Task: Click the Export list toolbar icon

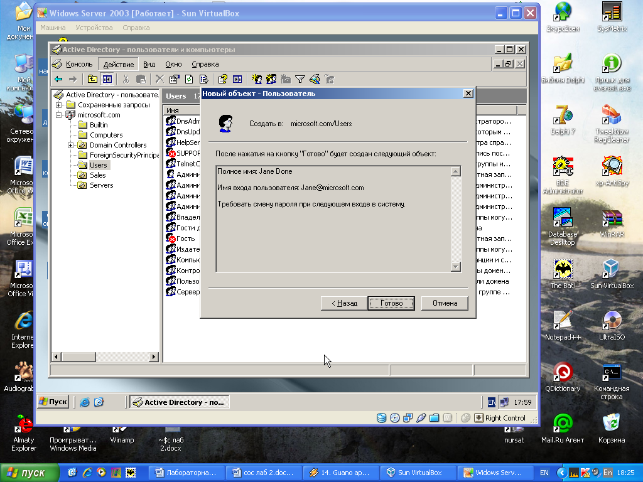Action: pos(203,80)
